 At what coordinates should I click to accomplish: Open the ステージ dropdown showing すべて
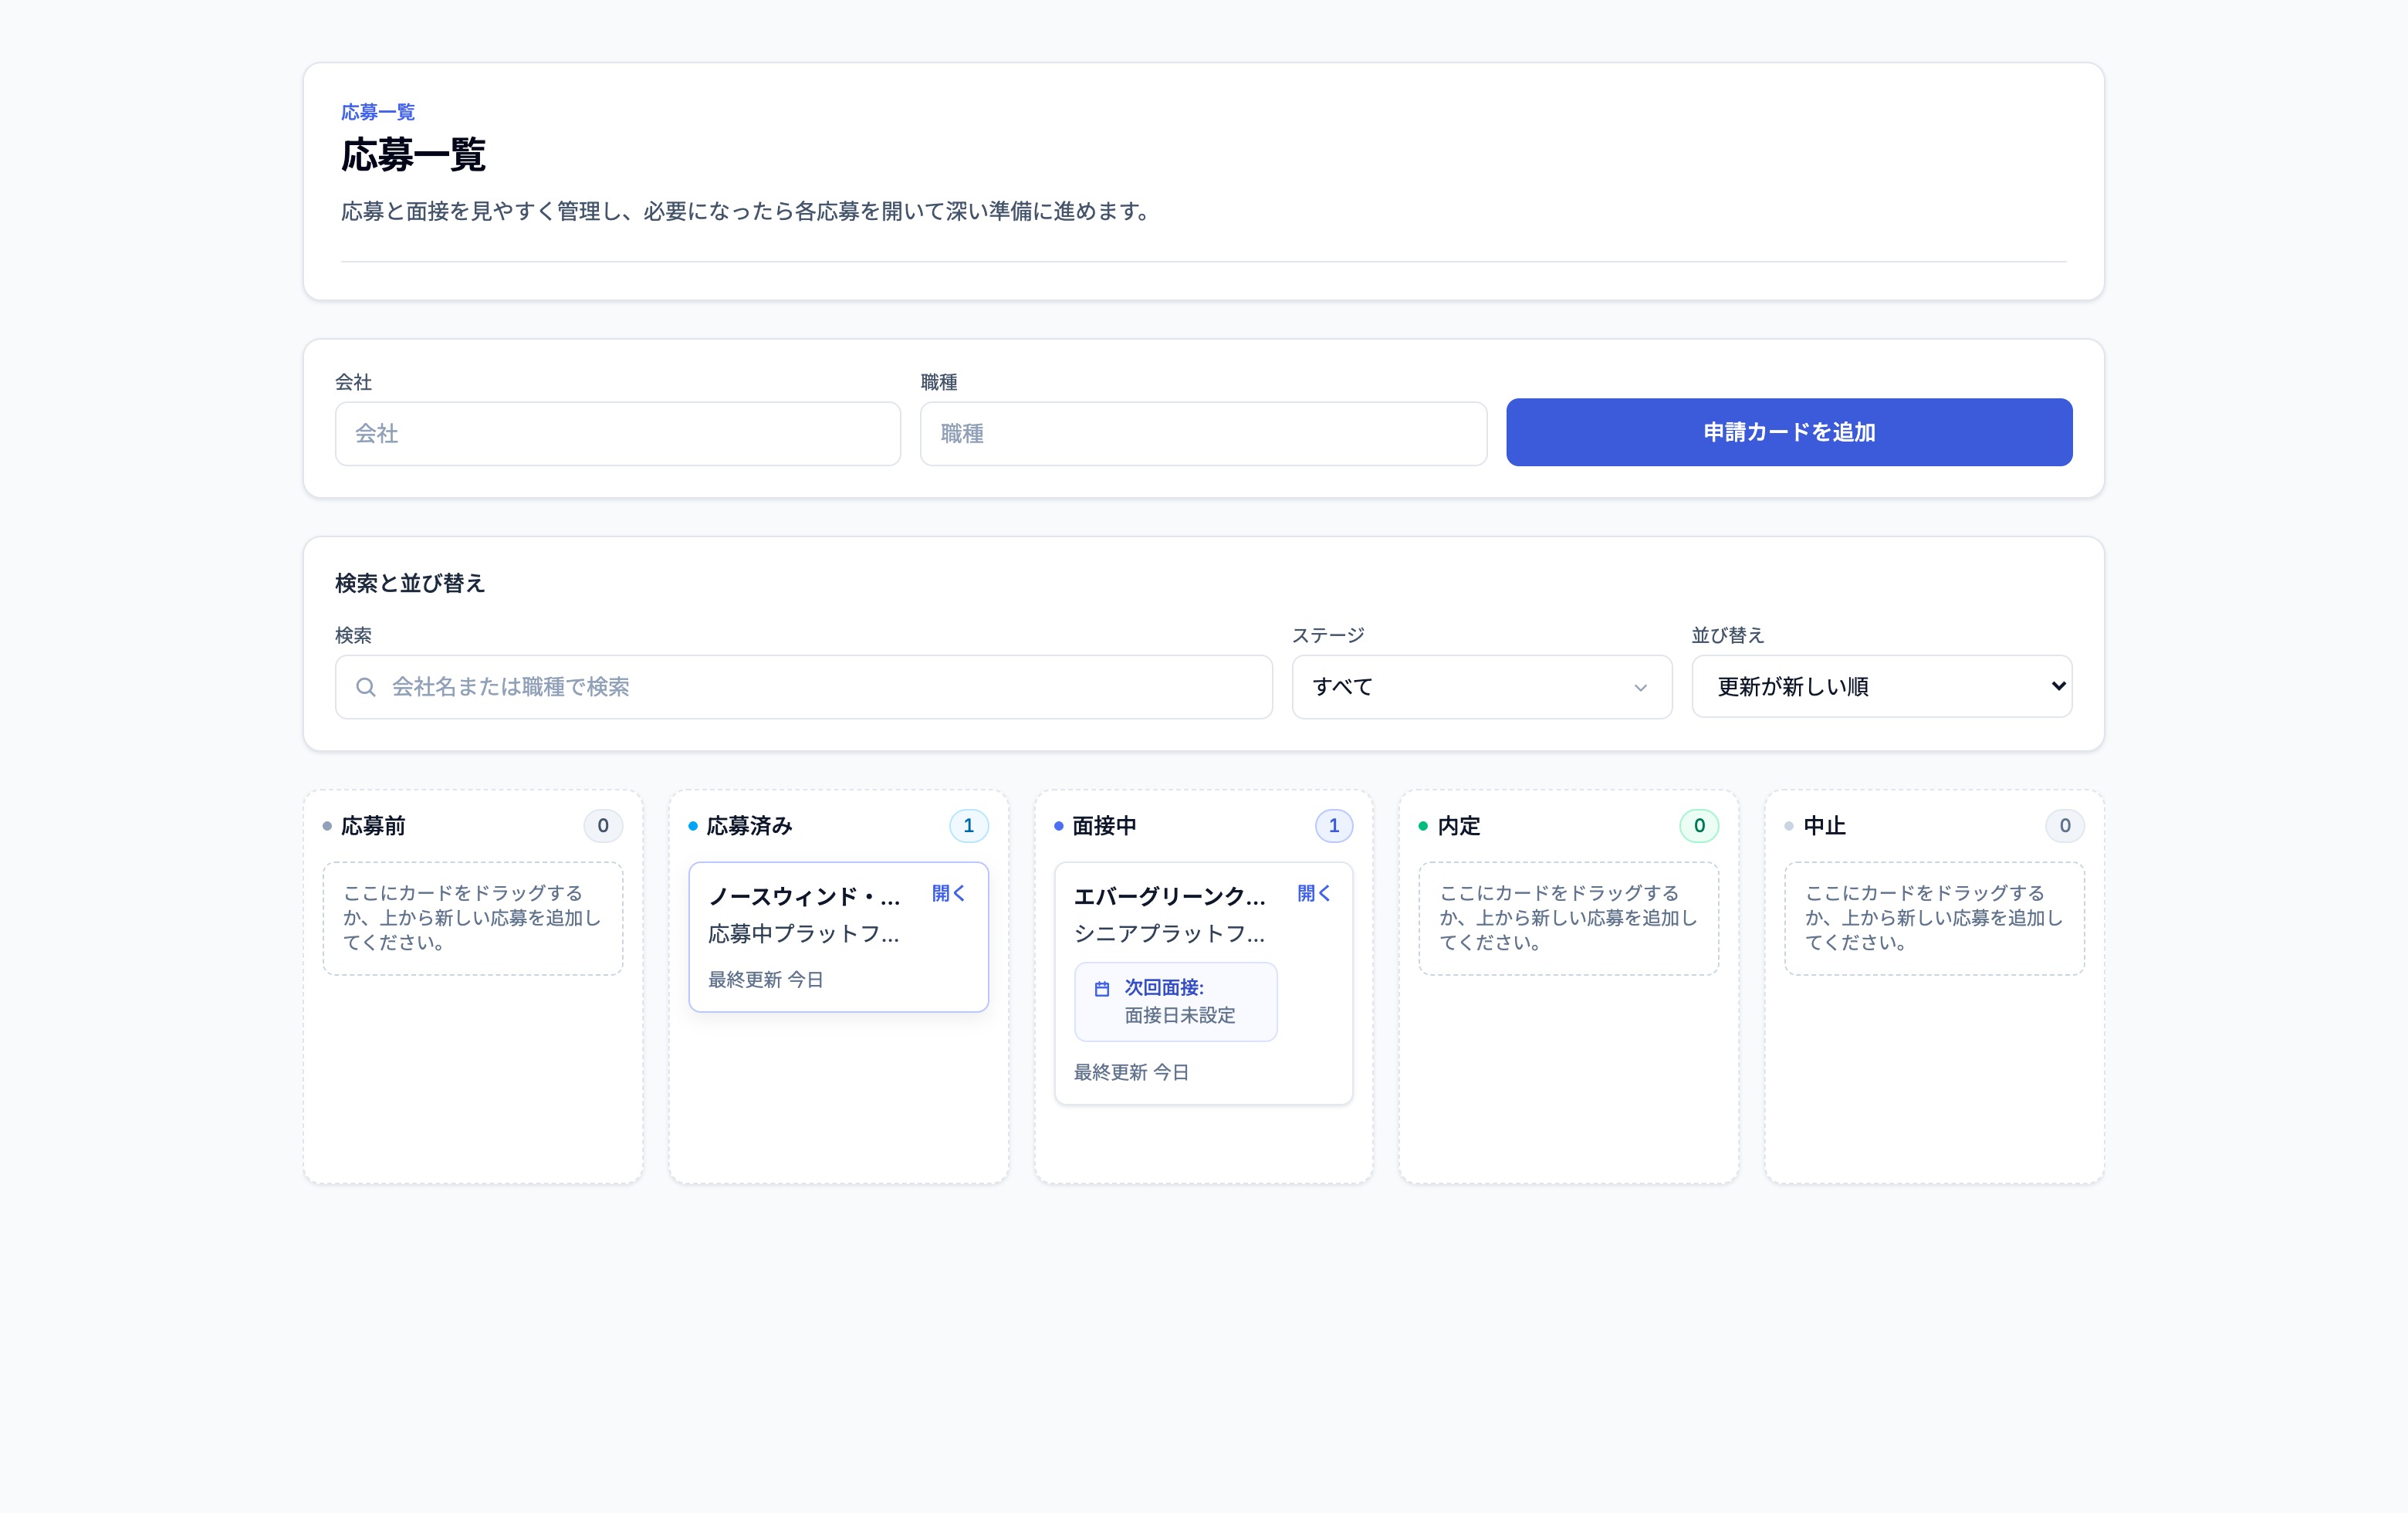(1482, 687)
